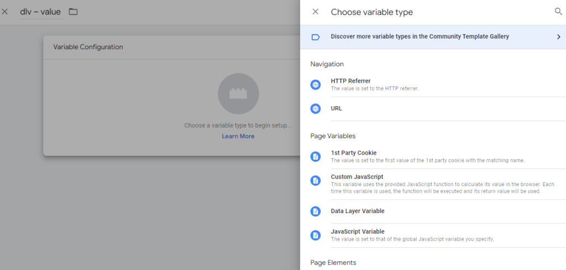Click the search magnifier icon in panel
This screenshot has height=270, width=566.
558,12
